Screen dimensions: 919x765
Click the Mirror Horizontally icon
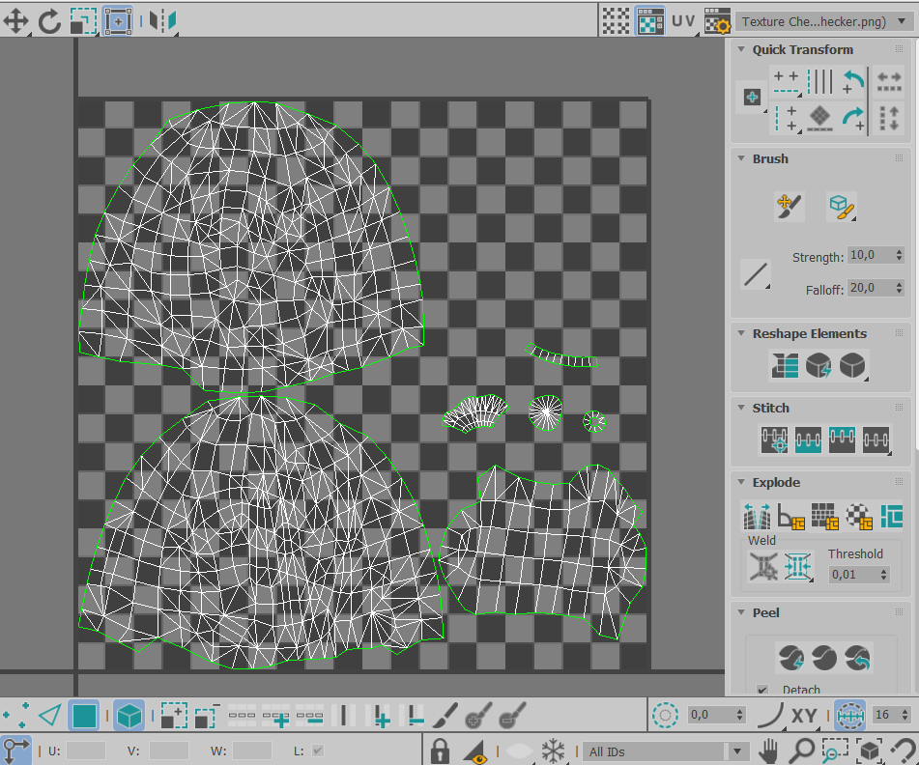(x=160, y=20)
